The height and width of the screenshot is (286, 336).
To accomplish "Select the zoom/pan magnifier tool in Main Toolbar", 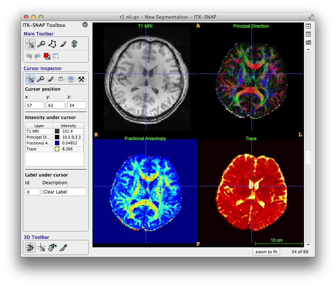I will (41, 44).
